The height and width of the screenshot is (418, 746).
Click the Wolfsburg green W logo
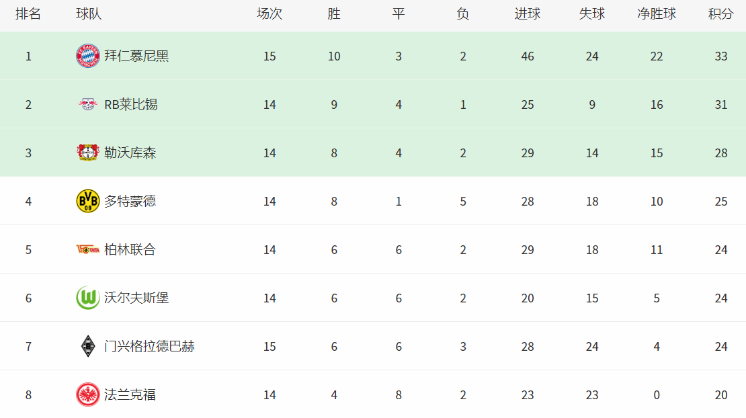point(87,298)
